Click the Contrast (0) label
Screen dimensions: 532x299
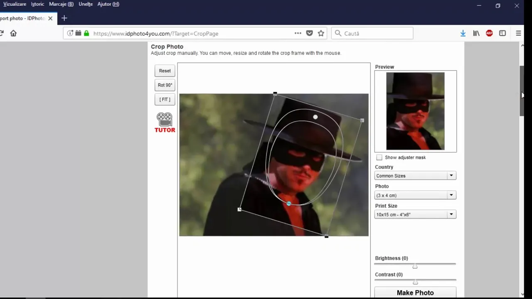[389, 274]
